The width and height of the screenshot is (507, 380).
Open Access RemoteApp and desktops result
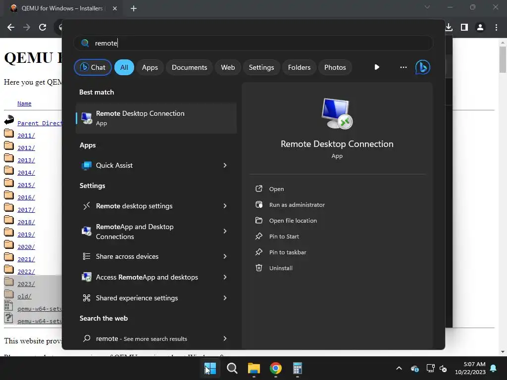(156, 277)
